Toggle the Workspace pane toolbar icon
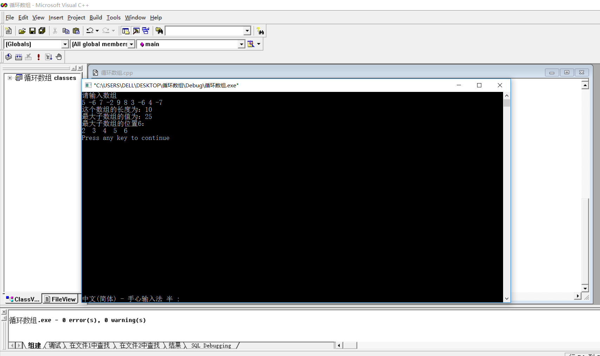Viewport: 600px width, 356px height. pos(126,31)
